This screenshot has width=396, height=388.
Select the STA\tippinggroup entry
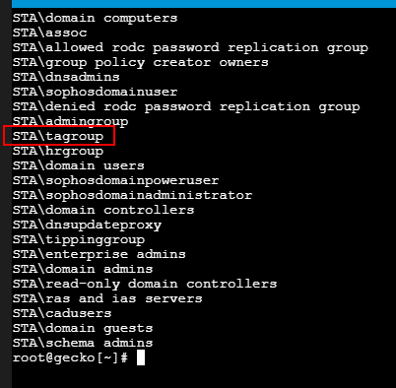pos(79,240)
